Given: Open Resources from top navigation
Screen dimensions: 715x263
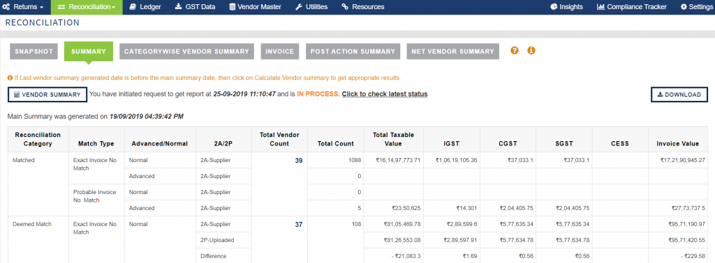Looking at the screenshot, I should click(x=363, y=7).
